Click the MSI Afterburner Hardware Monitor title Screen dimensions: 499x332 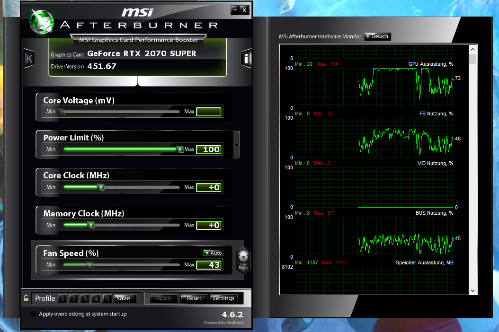tap(320, 36)
